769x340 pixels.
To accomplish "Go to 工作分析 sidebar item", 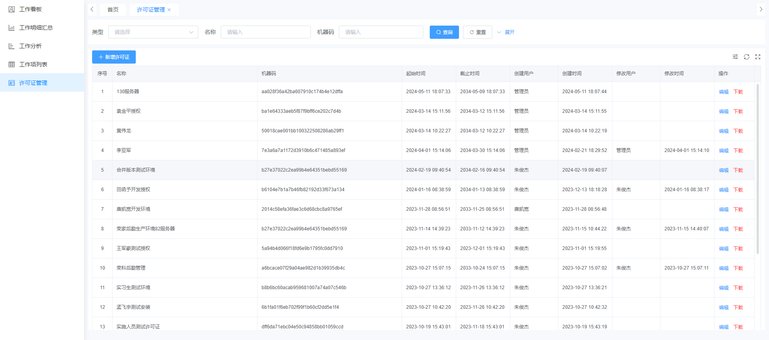I will pyautogui.click(x=30, y=46).
